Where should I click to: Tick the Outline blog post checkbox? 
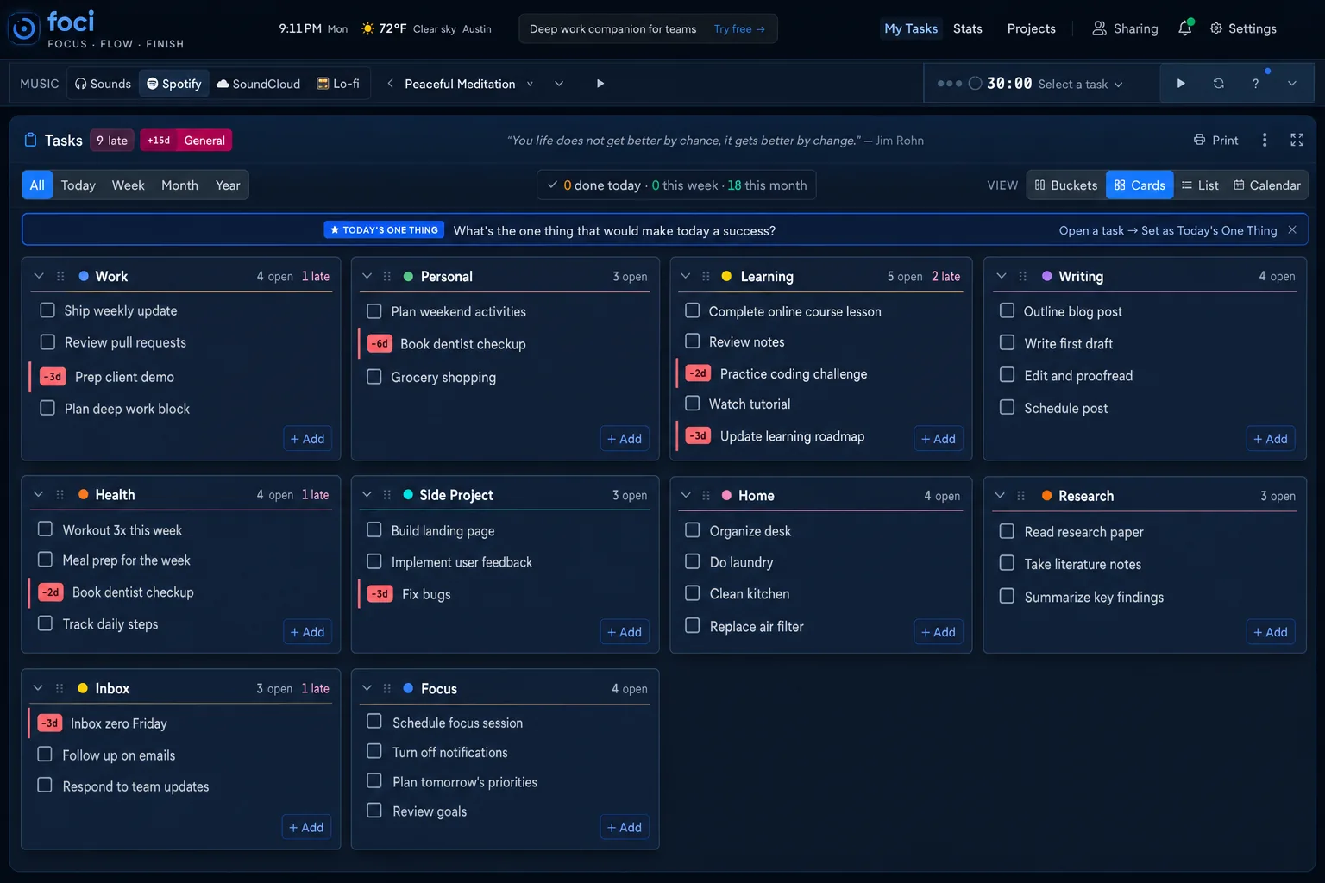pyautogui.click(x=1007, y=310)
